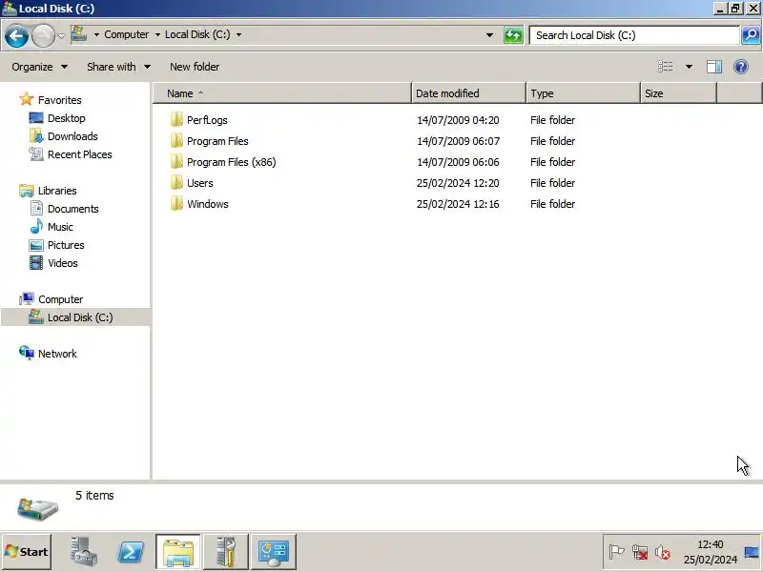Select the PerfLogs folder icon
Viewport: 763px width, 572px height.
(x=176, y=120)
